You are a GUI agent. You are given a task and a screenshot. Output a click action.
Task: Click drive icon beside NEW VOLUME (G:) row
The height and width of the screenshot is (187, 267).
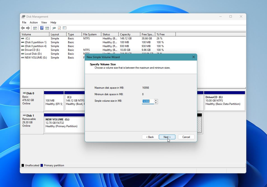22,58
